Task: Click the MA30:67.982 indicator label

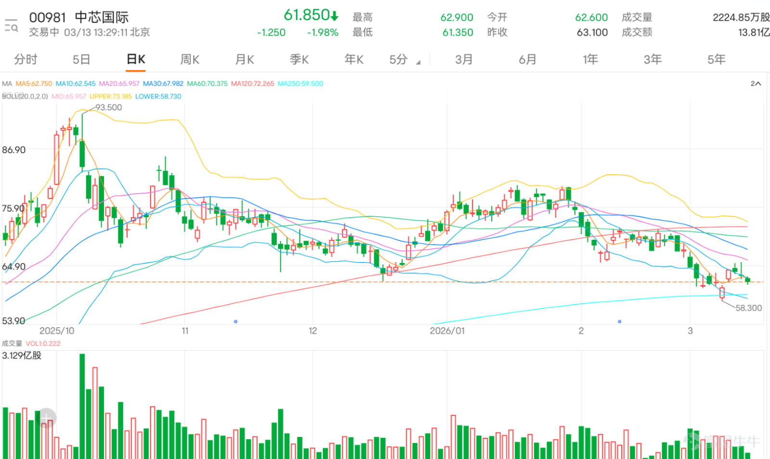Action: pos(163,83)
